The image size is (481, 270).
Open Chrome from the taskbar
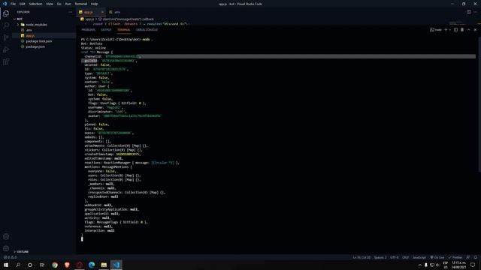click(55, 265)
